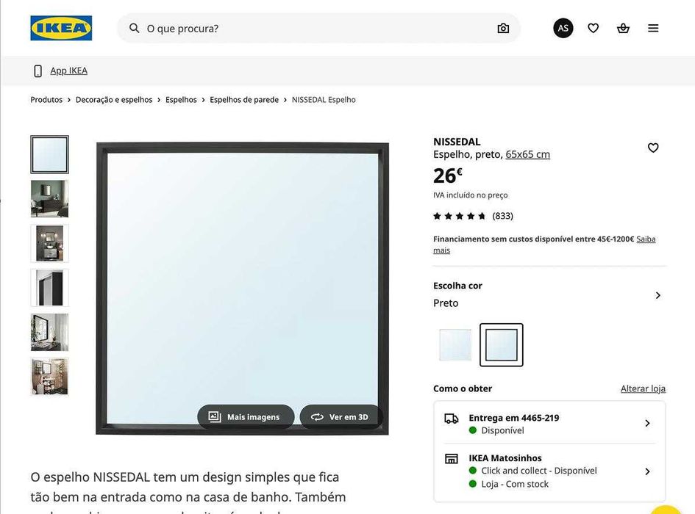Select fifth thumbnail with plants and curtains
Image resolution: width=695 pixels, height=514 pixels.
click(x=50, y=333)
